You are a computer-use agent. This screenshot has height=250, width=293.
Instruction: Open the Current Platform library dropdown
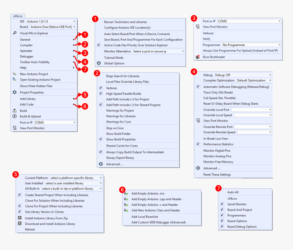point(76,178)
